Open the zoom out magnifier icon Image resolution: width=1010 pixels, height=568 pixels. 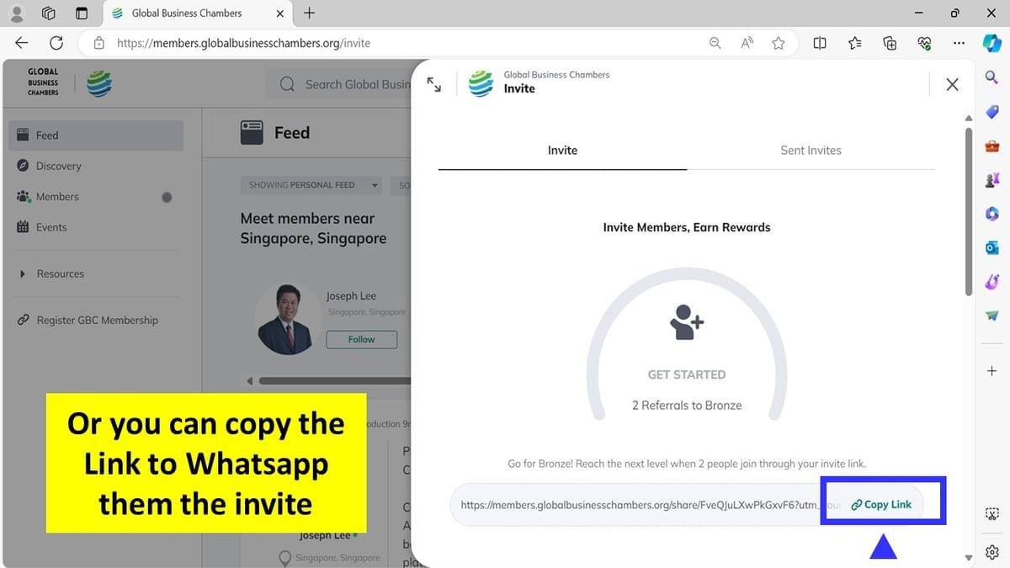(x=715, y=43)
